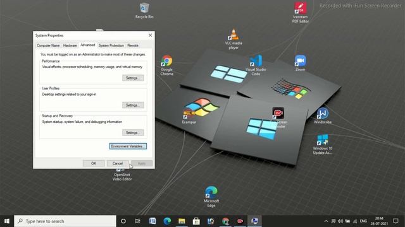
Task: Open Microsoft Store from the taskbar
Action: click(196, 221)
